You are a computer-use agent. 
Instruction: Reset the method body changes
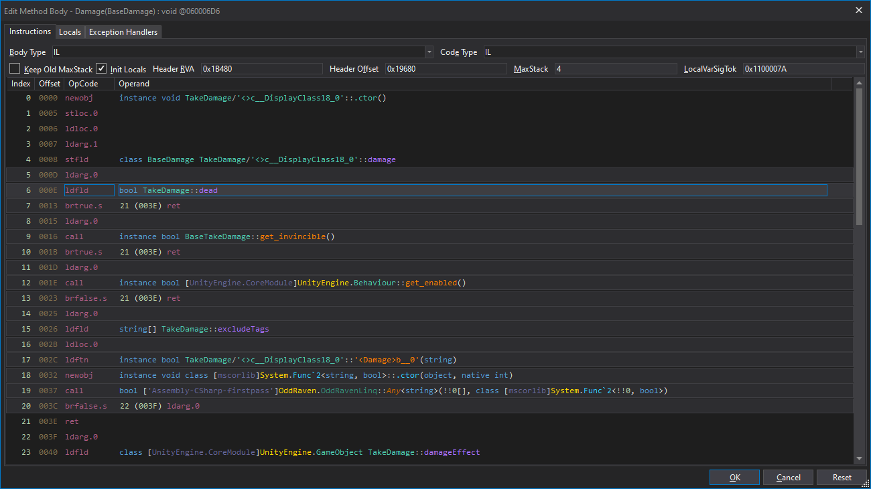click(x=842, y=478)
